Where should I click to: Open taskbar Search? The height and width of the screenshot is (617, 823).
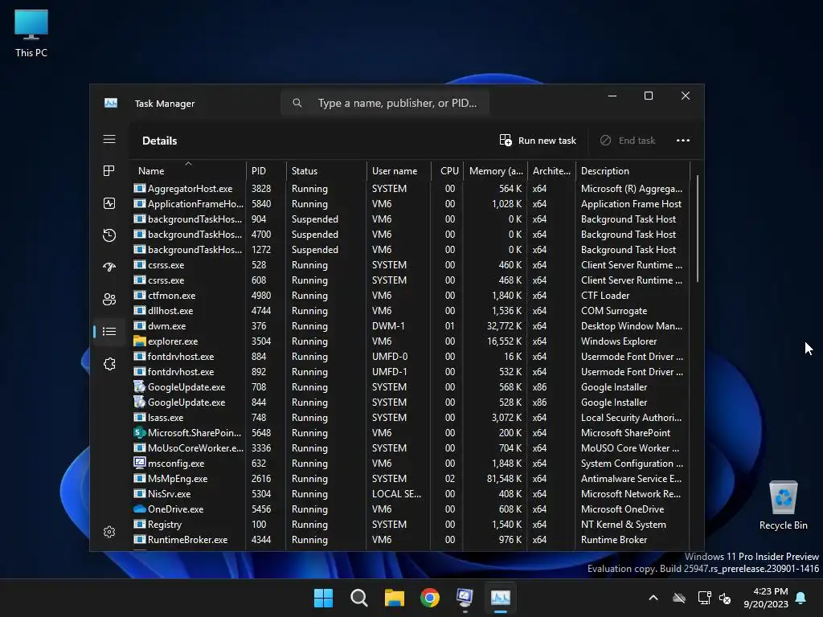tap(359, 598)
